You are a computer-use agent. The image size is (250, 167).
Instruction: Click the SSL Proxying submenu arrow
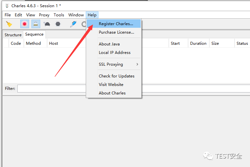(137, 64)
